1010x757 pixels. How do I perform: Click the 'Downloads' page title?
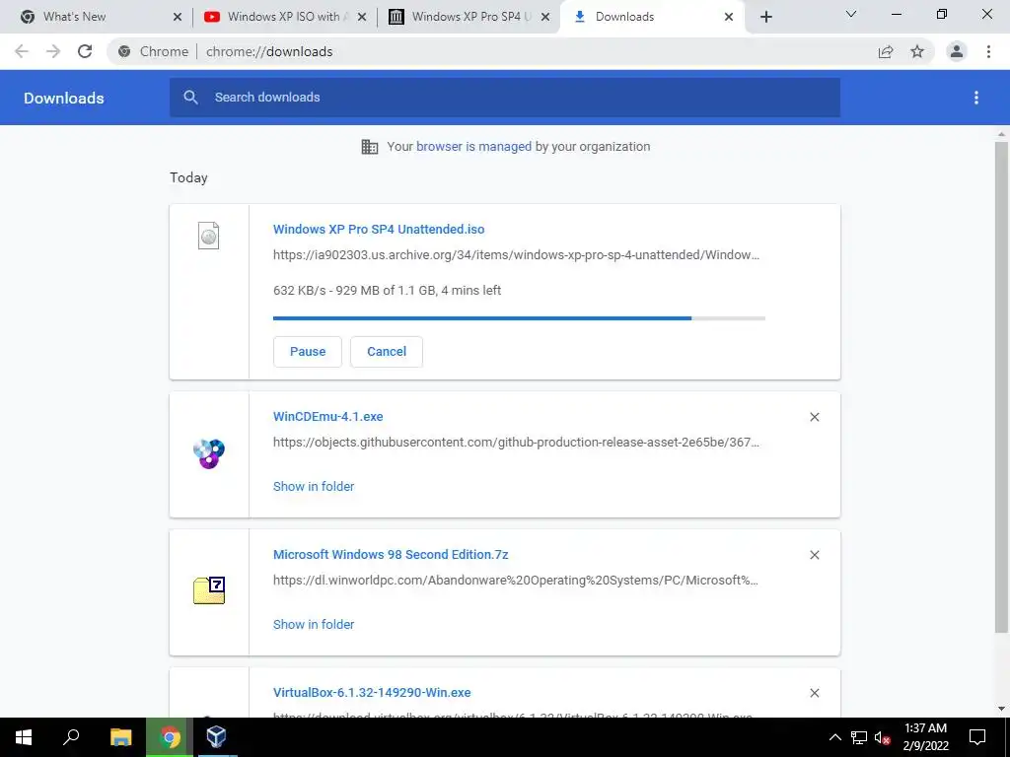pos(64,98)
